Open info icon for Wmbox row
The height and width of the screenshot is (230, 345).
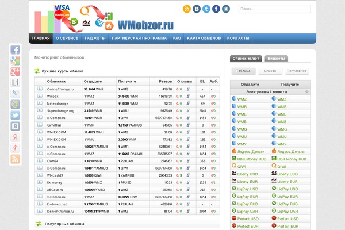pyautogui.click(x=40, y=96)
